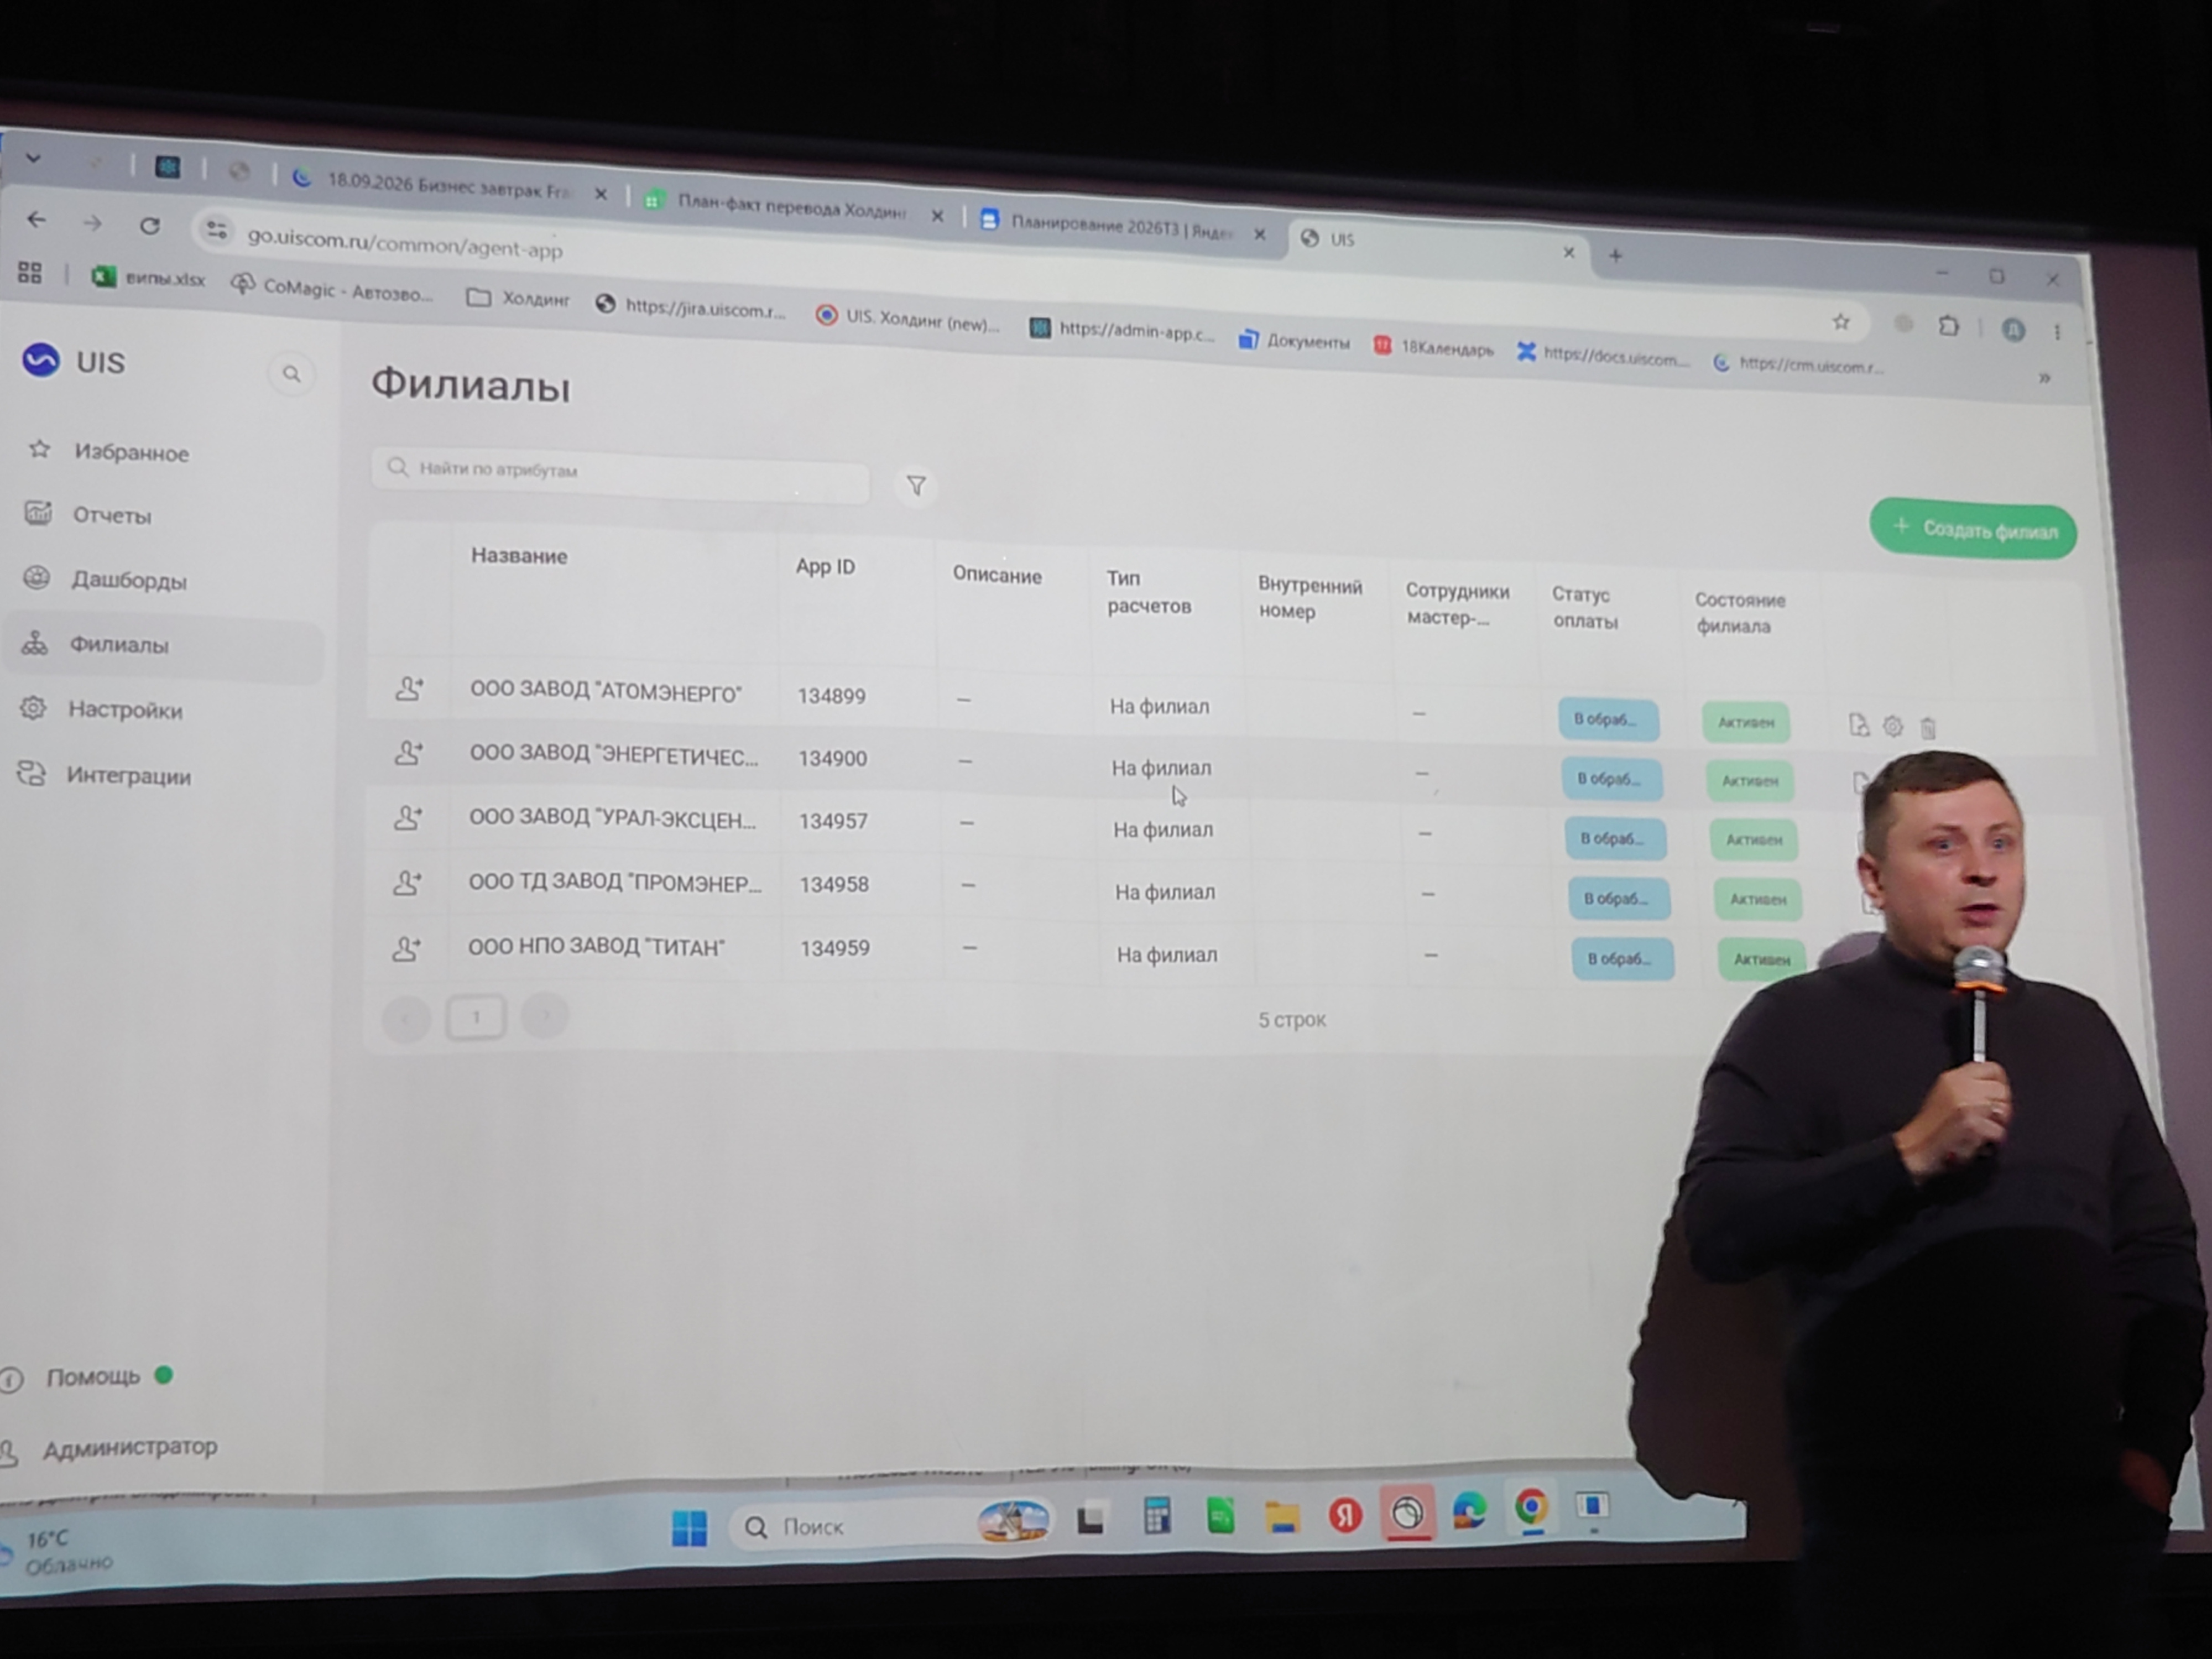Add user icon for 134957 row
The width and height of the screenshot is (2212, 1659).
click(407, 817)
